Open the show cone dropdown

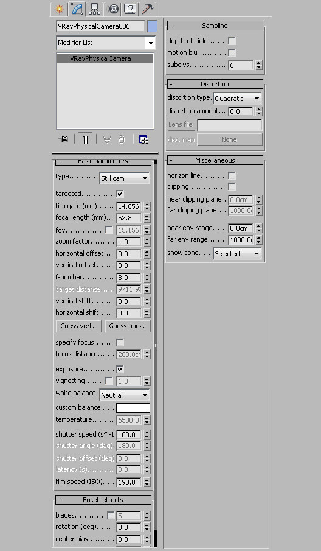click(237, 254)
